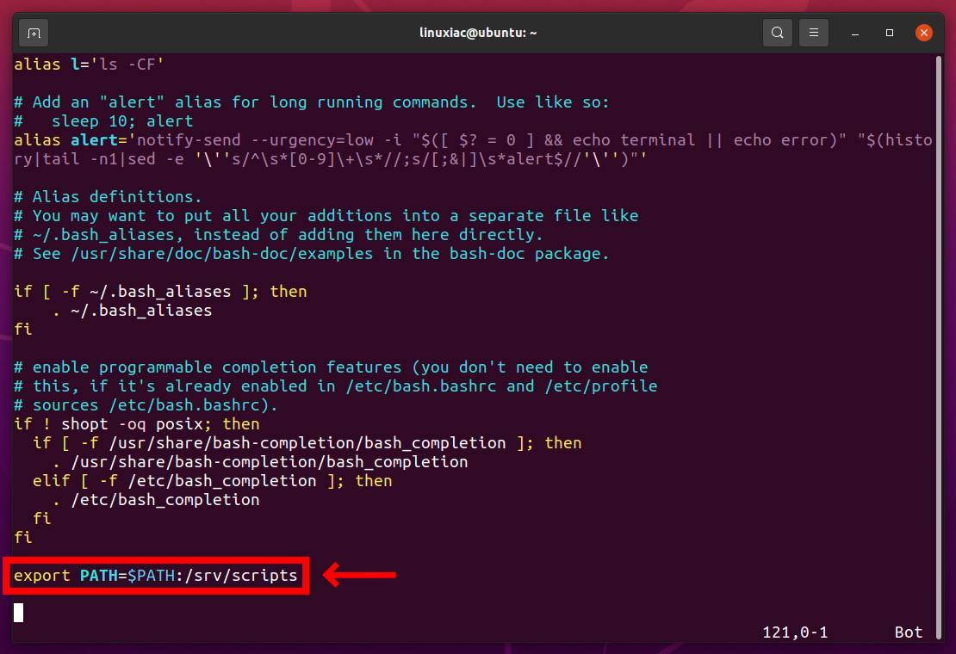Screen dimensions: 956x654
Task: Minimize the terminal window
Action: (854, 34)
